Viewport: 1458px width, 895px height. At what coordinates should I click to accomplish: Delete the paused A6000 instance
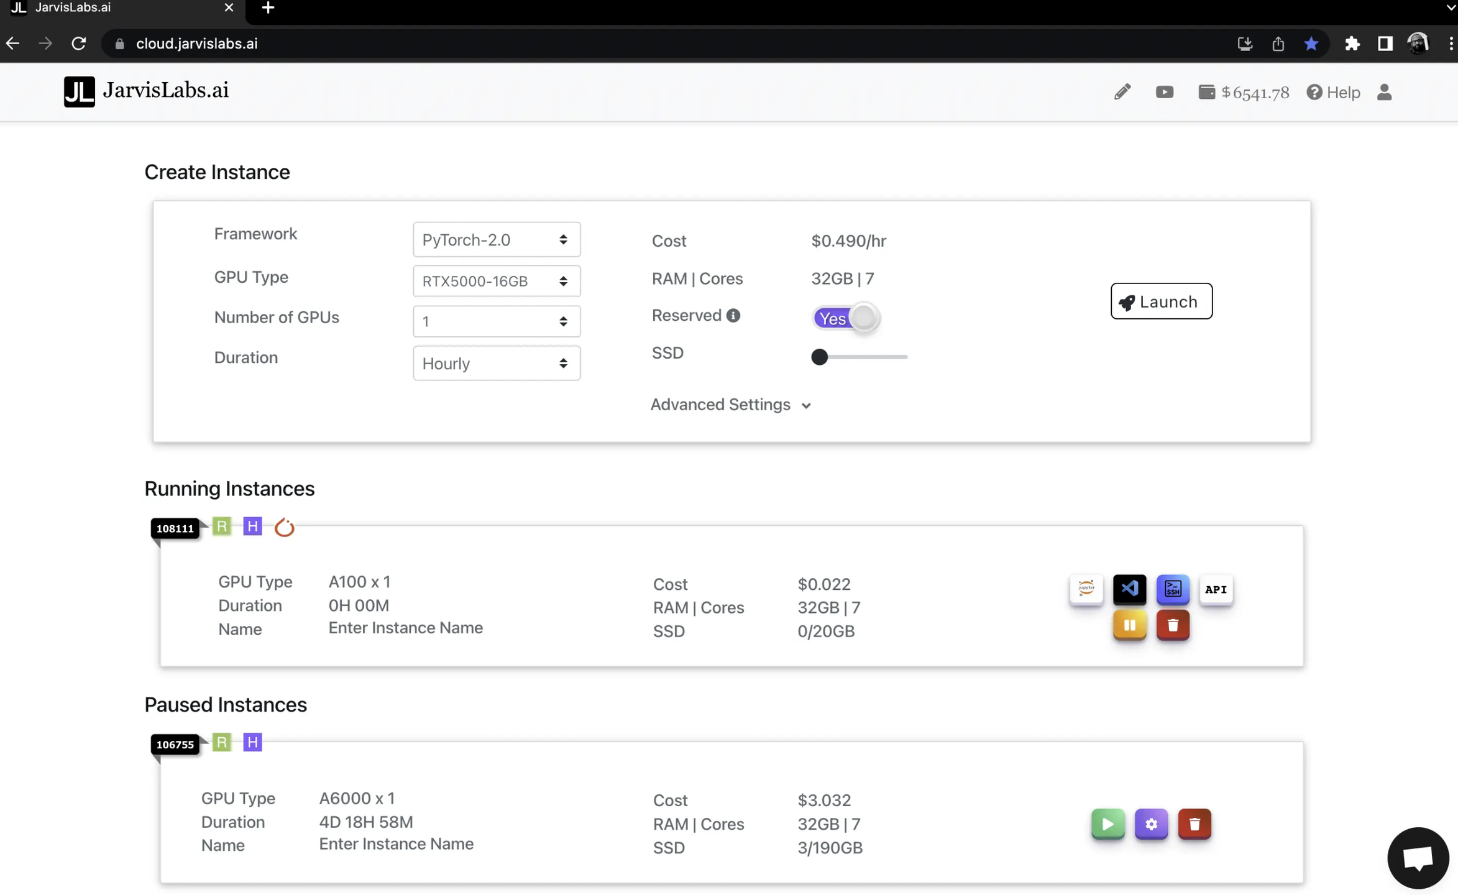(x=1194, y=824)
